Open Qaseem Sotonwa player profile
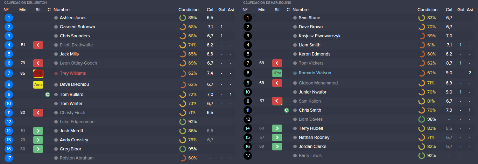Image resolution: width=478 pixels, height=164 pixels. point(77,27)
